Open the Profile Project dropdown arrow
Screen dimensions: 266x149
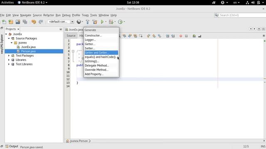point(124,22)
